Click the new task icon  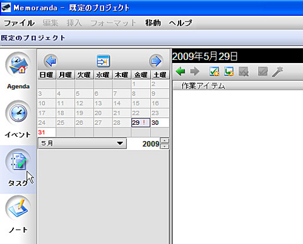215,71
